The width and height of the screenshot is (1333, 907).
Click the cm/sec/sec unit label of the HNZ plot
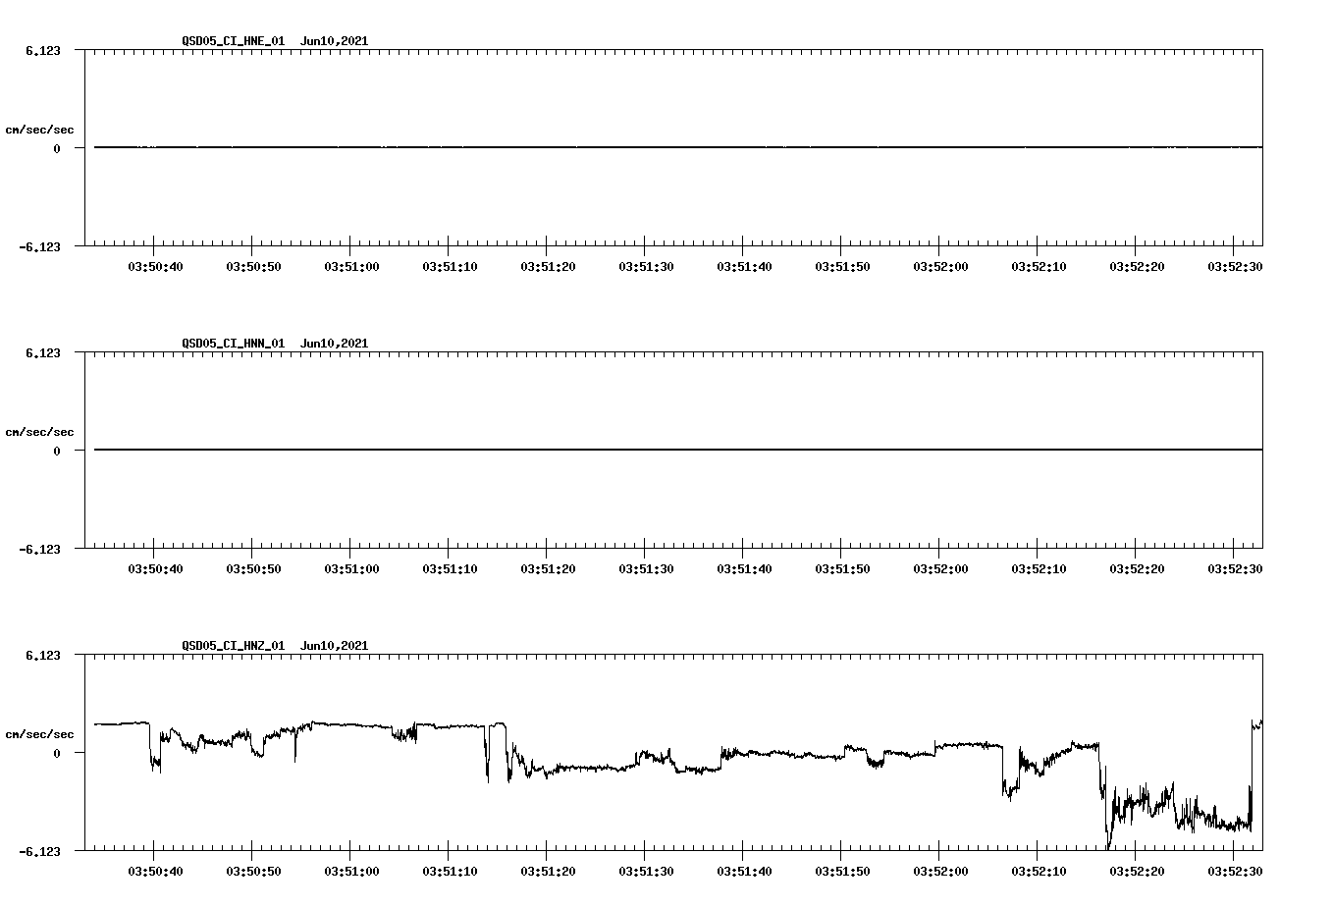(x=40, y=734)
